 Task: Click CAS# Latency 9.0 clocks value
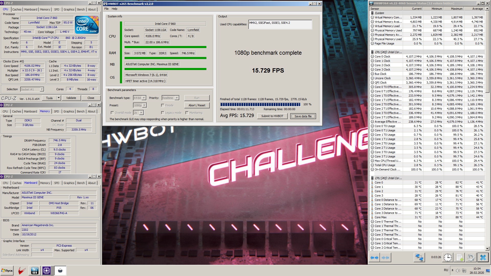(x=60, y=149)
